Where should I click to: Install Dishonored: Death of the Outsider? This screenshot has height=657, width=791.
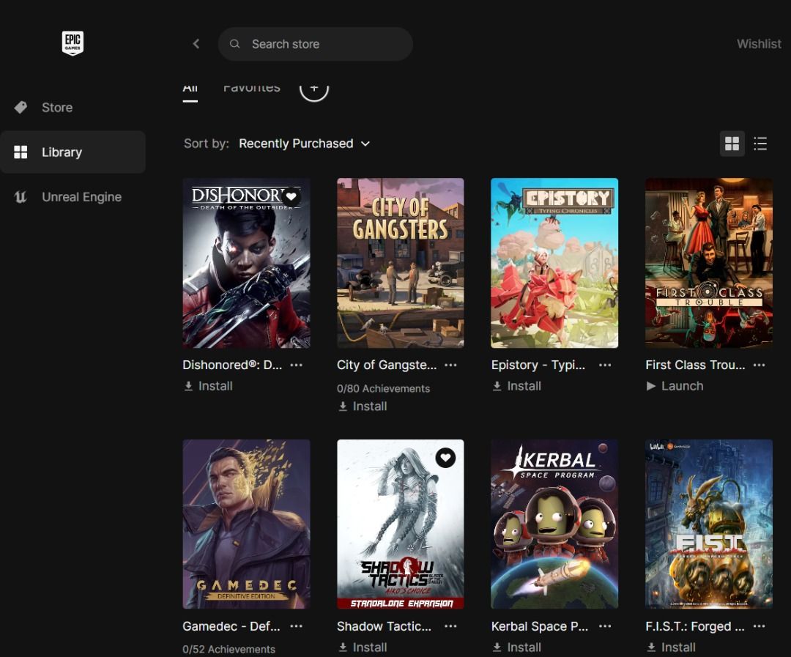208,386
